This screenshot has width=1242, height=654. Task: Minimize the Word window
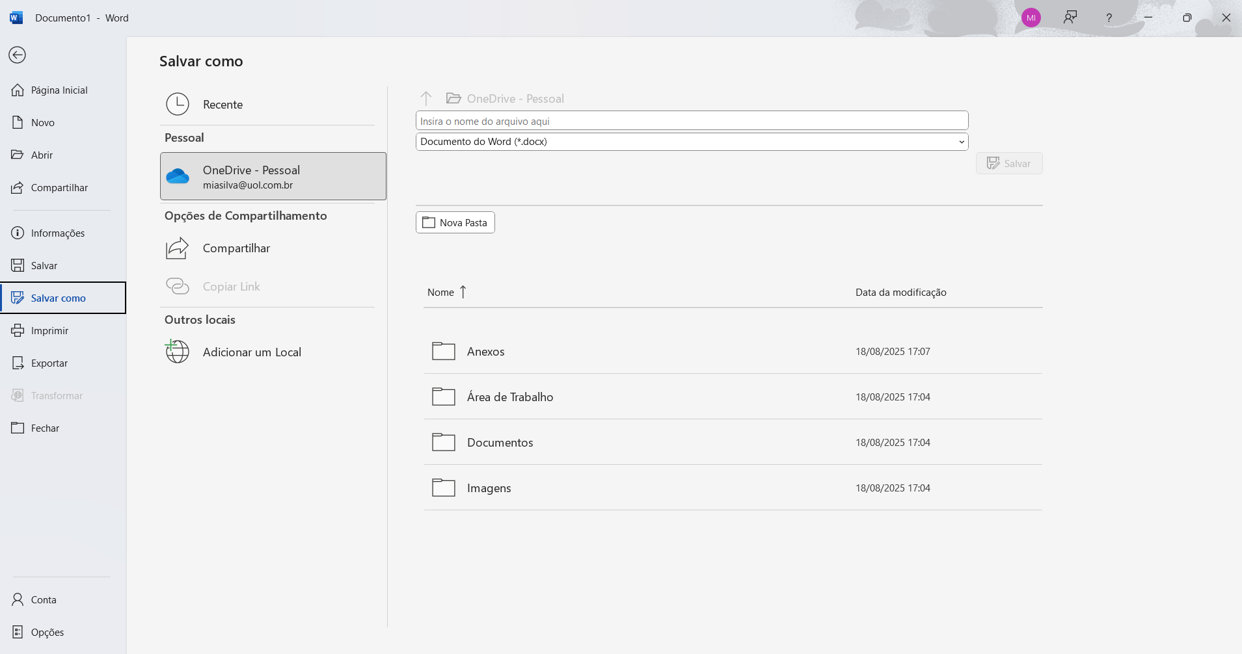1148,18
